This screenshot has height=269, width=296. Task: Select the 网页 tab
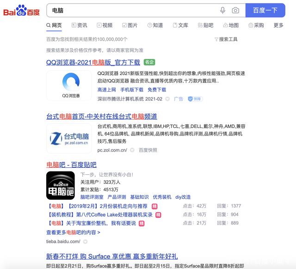coord(54,25)
